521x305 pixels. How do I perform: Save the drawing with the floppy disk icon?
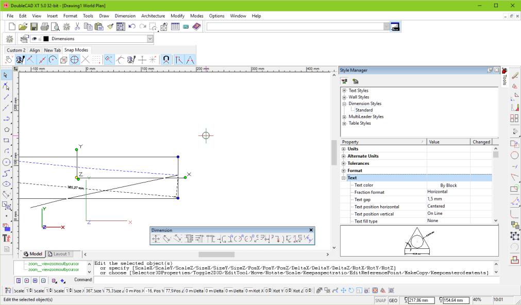(34, 27)
